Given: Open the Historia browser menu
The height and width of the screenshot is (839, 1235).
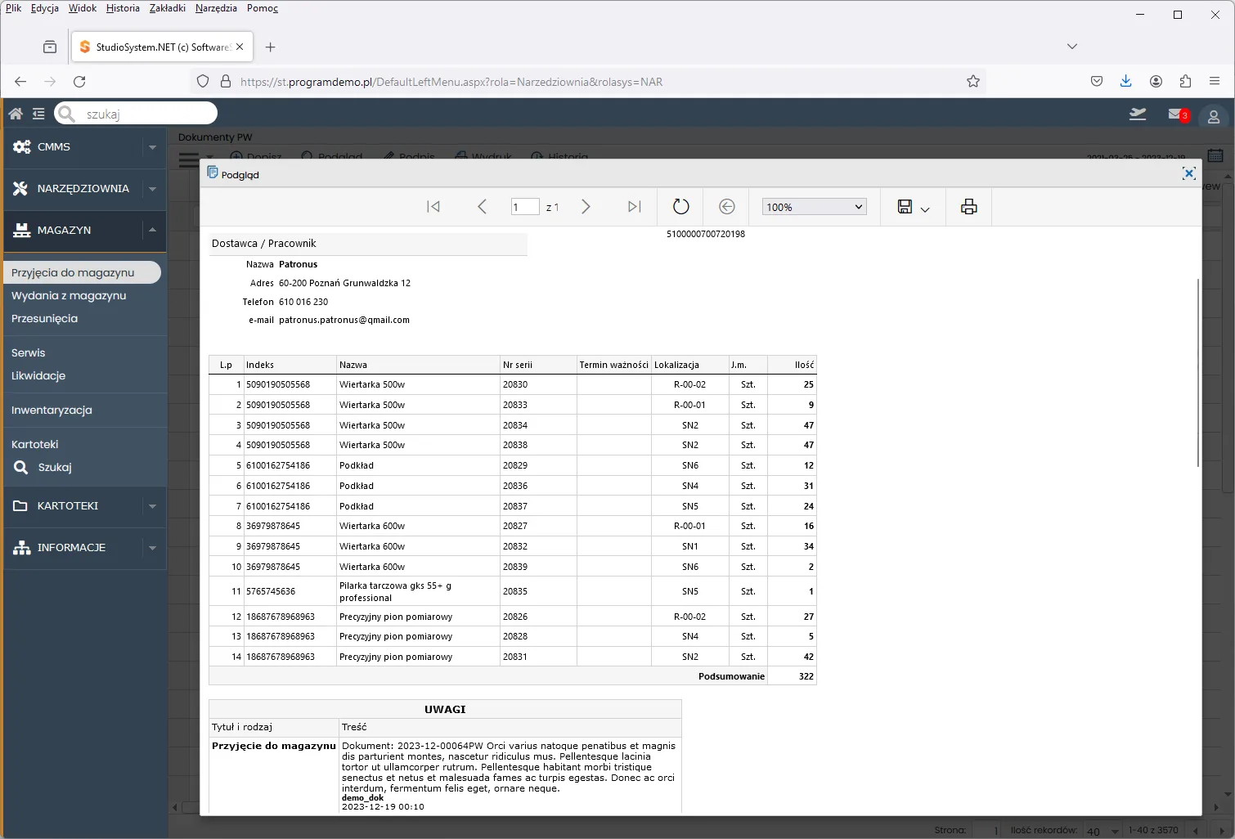Looking at the screenshot, I should coord(123,8).
